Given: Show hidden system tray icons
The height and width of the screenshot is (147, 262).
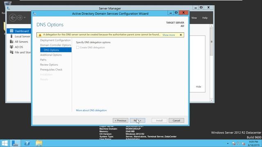Looking at the screenshot, I should (228, 143).
